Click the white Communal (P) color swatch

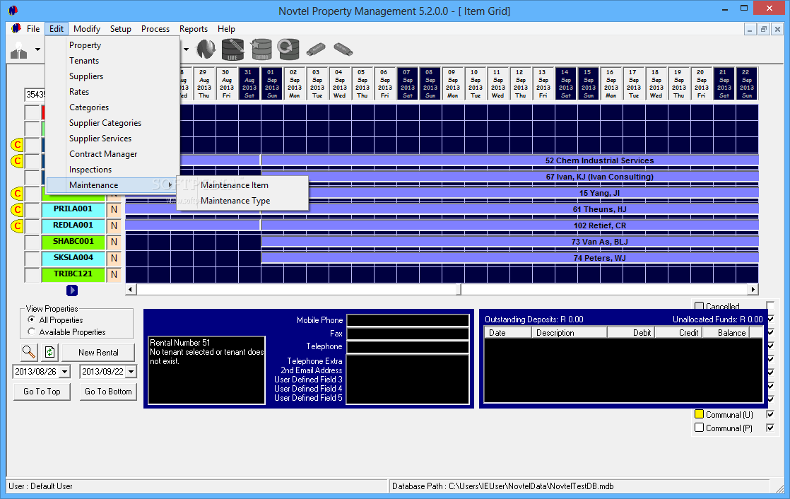[x=699, y=428]
